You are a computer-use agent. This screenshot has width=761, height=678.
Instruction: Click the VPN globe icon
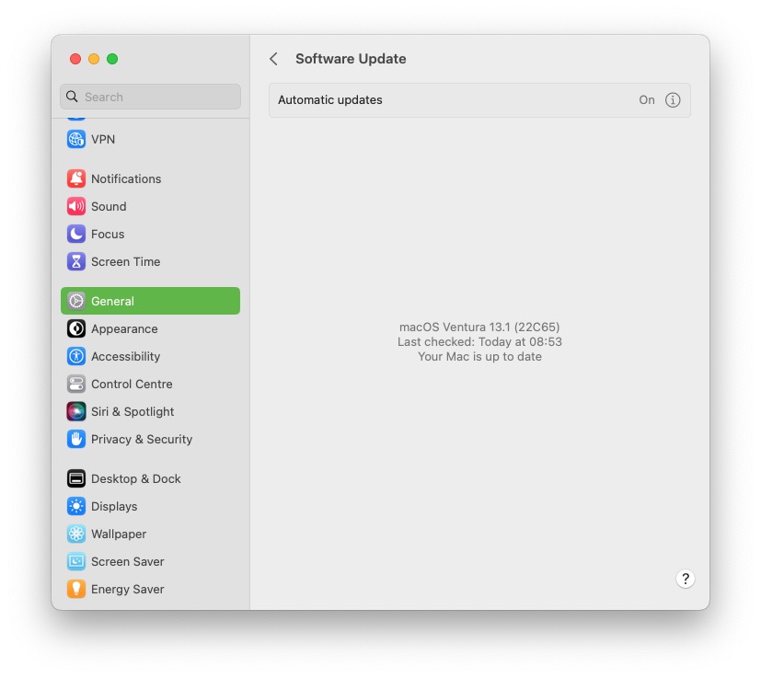[x=76, y=139]
